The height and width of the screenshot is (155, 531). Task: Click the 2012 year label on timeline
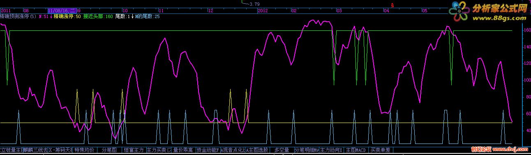pyautogui.click(x=263, y=11)
